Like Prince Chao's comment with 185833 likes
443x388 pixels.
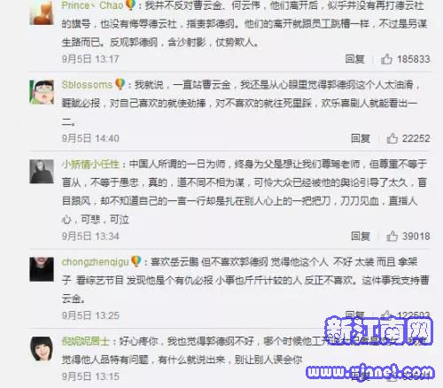click(386, 59)
